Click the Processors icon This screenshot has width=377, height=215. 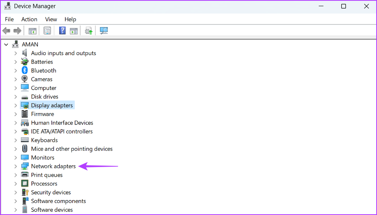coord(24,184)
